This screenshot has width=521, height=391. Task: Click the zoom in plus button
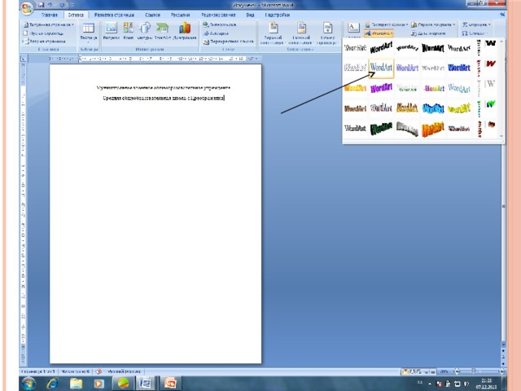(501, 371)
